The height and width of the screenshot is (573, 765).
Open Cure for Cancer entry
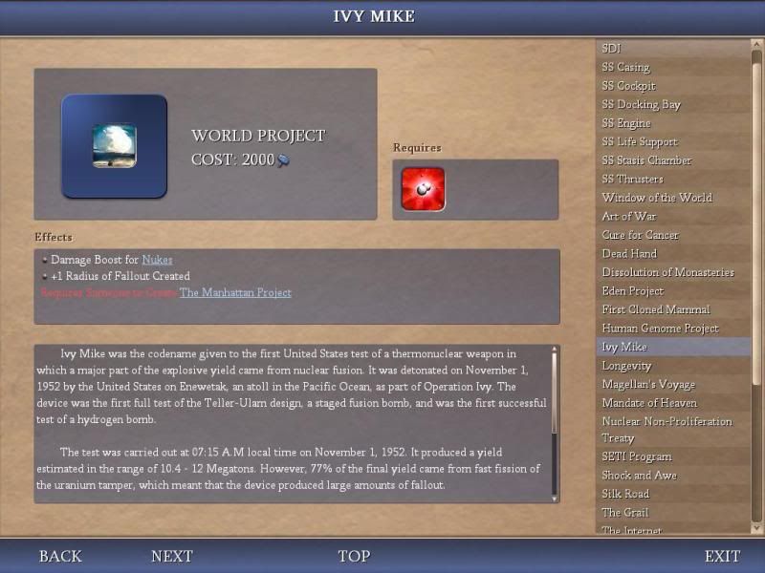coord(673,235)
